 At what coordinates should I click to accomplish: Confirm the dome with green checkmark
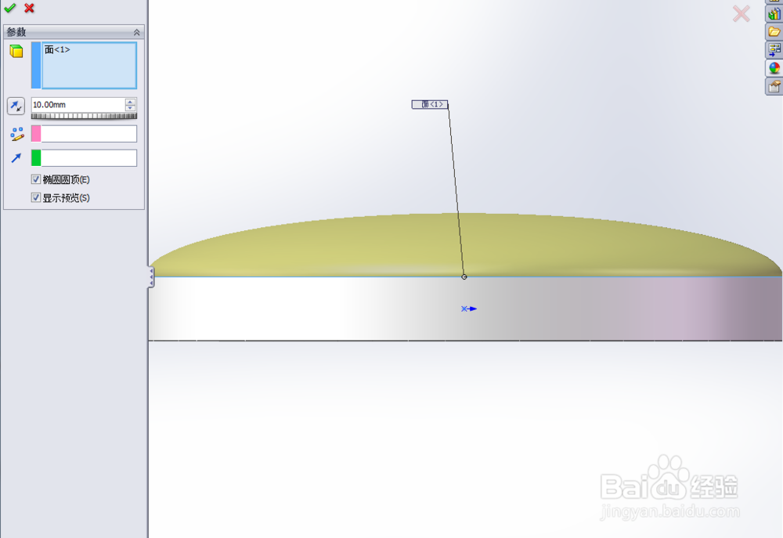click(x=9, y=8)
